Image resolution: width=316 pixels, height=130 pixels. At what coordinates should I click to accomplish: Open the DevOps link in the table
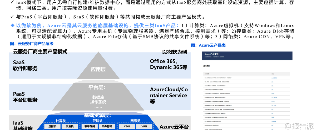click(273, 101)
